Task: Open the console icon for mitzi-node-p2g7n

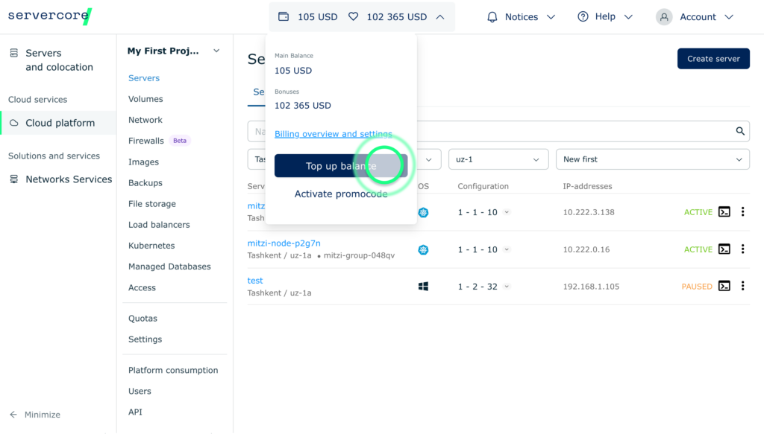Action: coord(724,250)
